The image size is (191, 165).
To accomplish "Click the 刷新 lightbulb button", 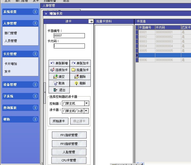I will point(80,83).
